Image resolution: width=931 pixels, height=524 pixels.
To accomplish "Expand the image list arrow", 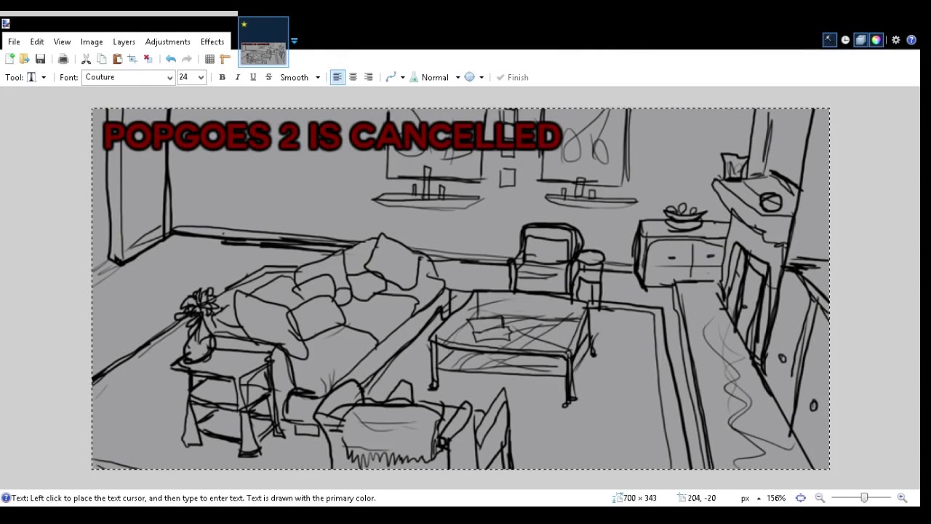I will tap(295, 41).
